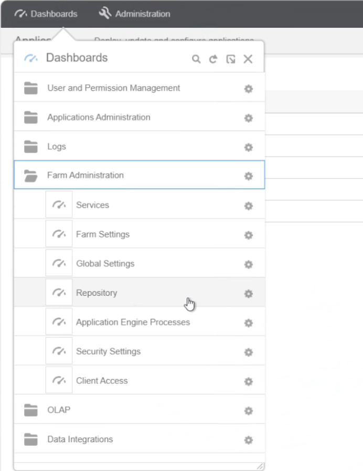Click the Farm Settings gauge icon

point(59,234)
